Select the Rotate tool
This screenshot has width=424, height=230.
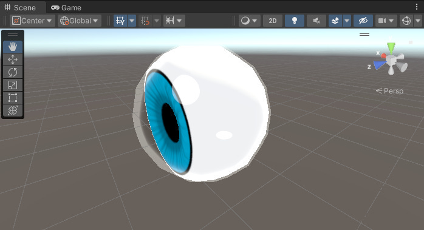pos(13,72)
